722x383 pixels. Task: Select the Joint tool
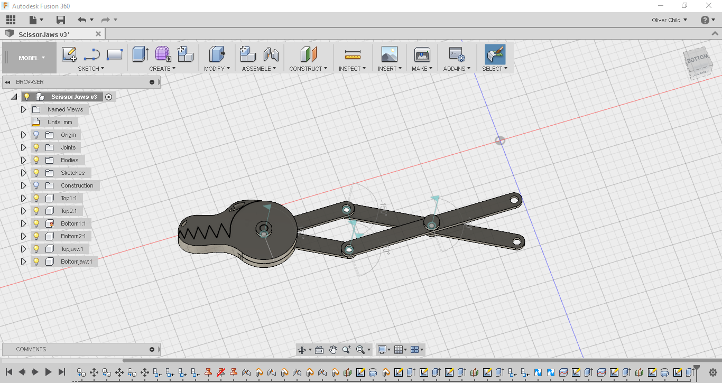point(271,54)
